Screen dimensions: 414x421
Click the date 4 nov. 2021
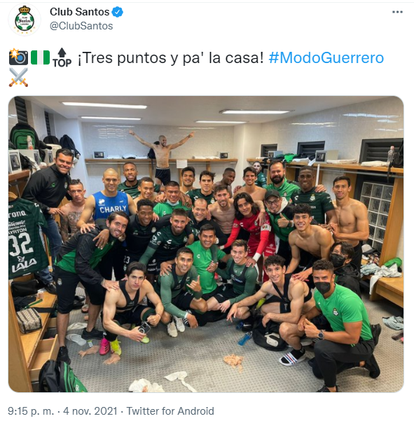tap(90, 411)
